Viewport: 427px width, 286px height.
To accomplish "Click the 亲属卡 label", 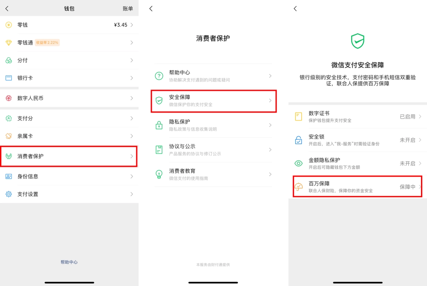I will click(25, 136).
